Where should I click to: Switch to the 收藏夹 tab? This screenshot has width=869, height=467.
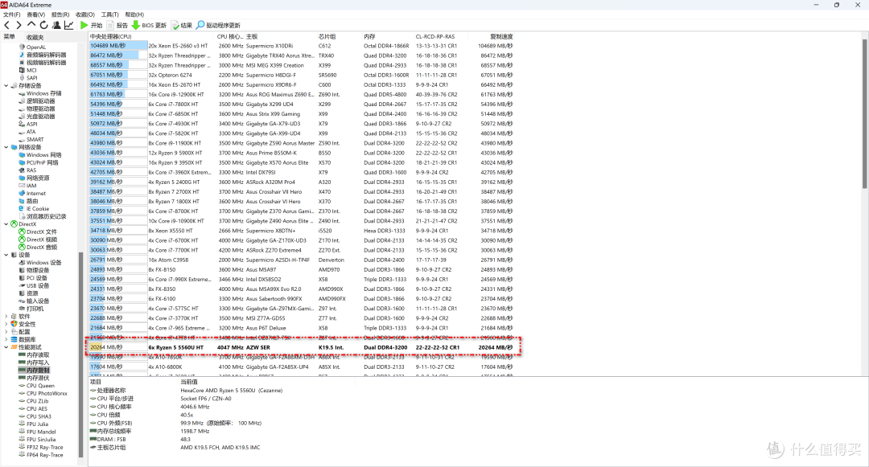coord(35,37)
